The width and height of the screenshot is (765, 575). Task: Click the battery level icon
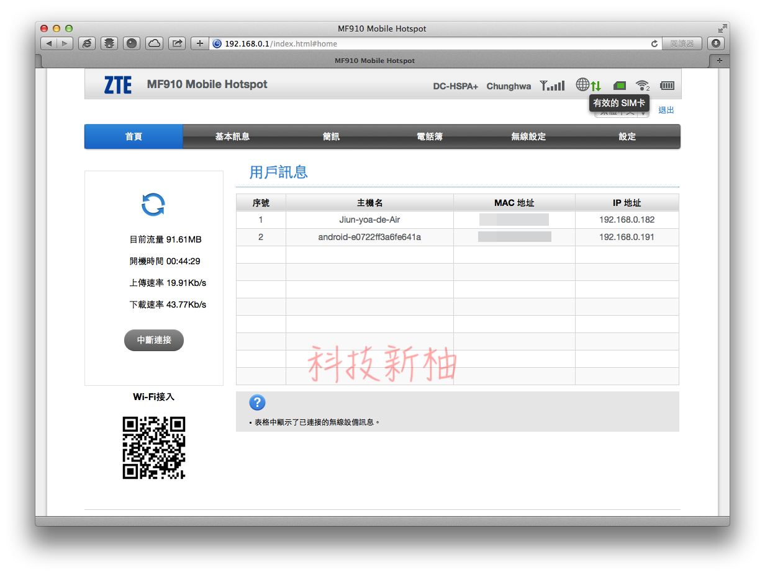pyautogui.click(x=667, y=86)
